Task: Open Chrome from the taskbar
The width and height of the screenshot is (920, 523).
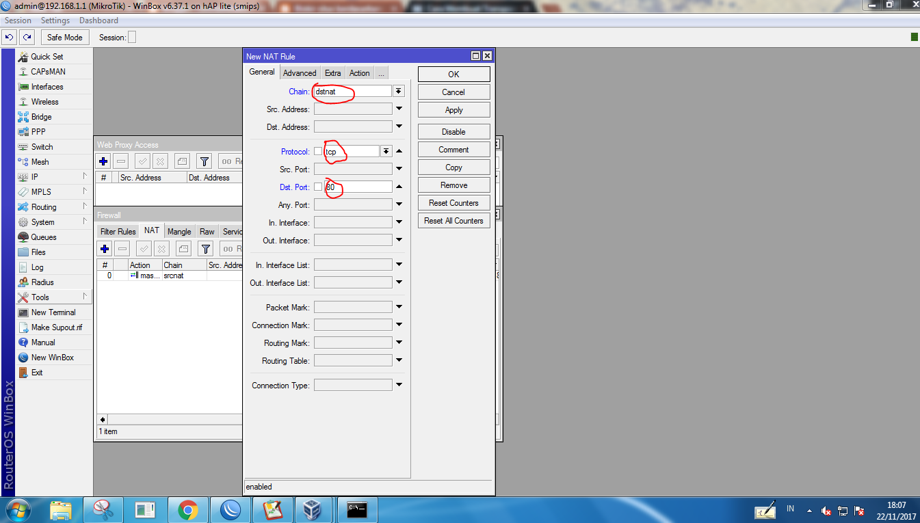Action: [x=188, y=510]
